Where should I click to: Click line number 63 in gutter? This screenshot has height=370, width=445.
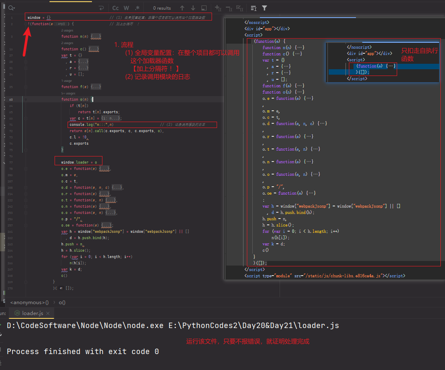point(11,99)
